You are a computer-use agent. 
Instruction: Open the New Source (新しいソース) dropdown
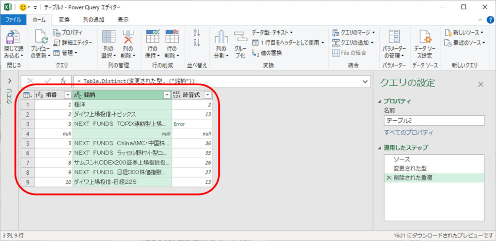464,32
